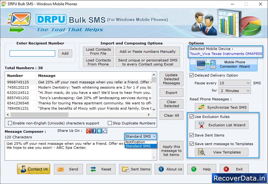
Task: Select row with number 7458120215
Action: coord(79,87)
